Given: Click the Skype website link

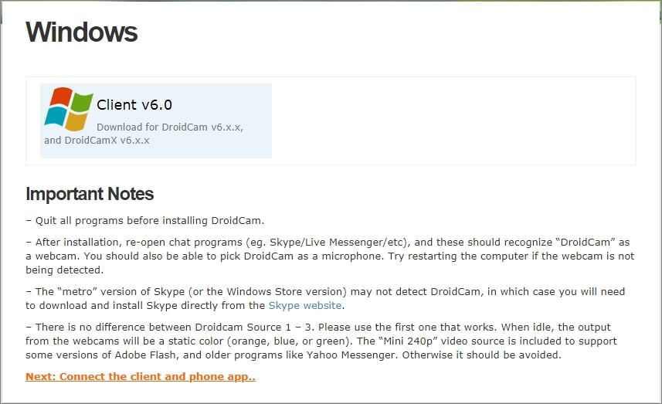Looking at the screenshot, I should (305, 306).
